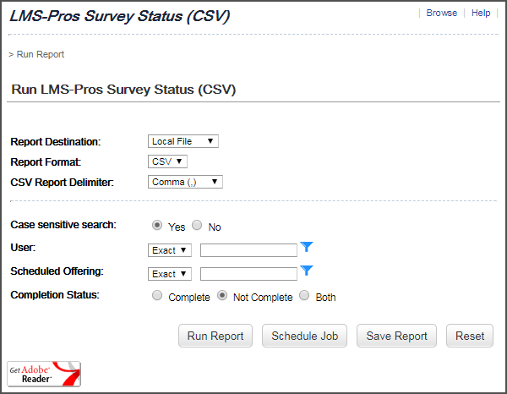Image resolution: width=507 pixels, height=394 pixels.
Task: Click the Save Report button
Action: 396,336
